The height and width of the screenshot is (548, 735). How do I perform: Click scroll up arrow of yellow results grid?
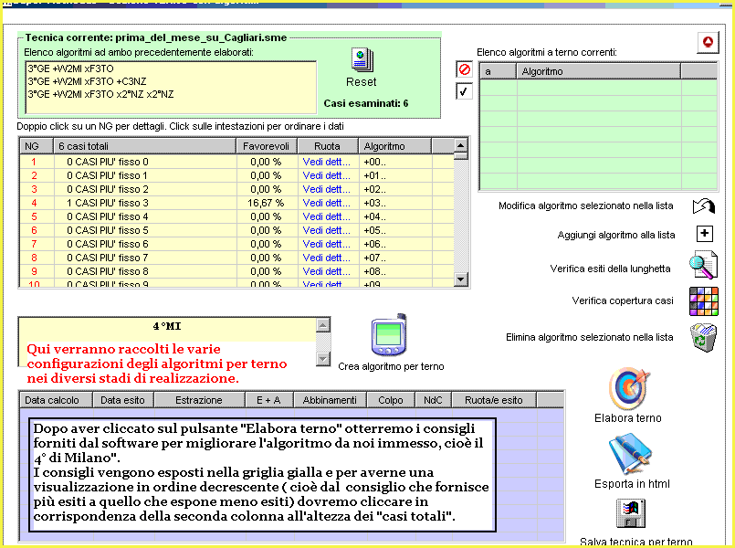click(x=461, y=145)
